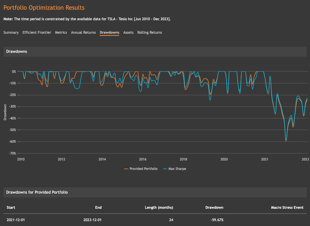Click the Macro Stress Event column header
The image size is (310, 226).
(287, 207)
